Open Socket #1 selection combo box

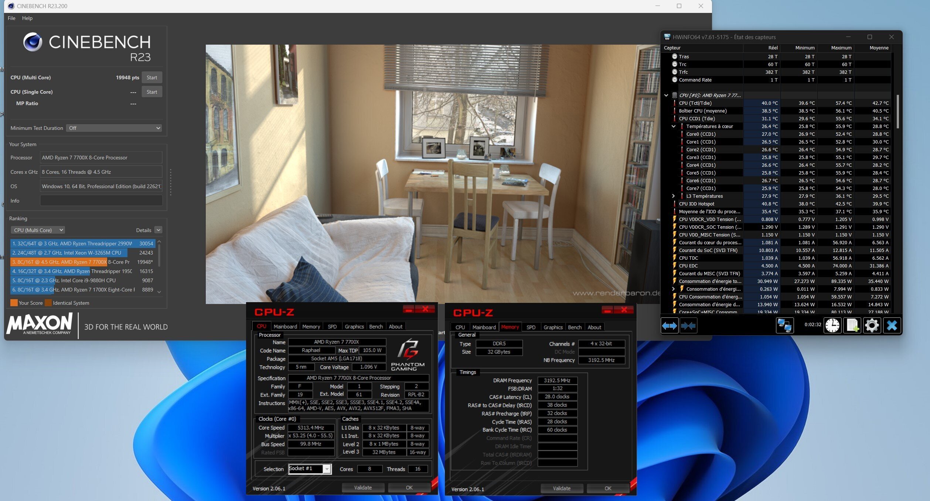310,469
